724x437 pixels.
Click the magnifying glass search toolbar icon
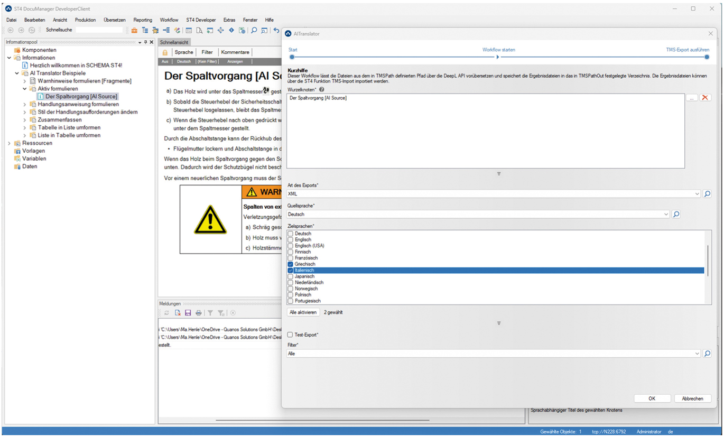254,31
